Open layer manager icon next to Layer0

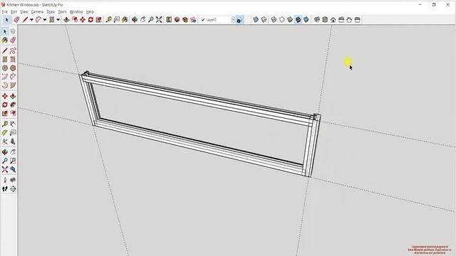click(239, 20)
